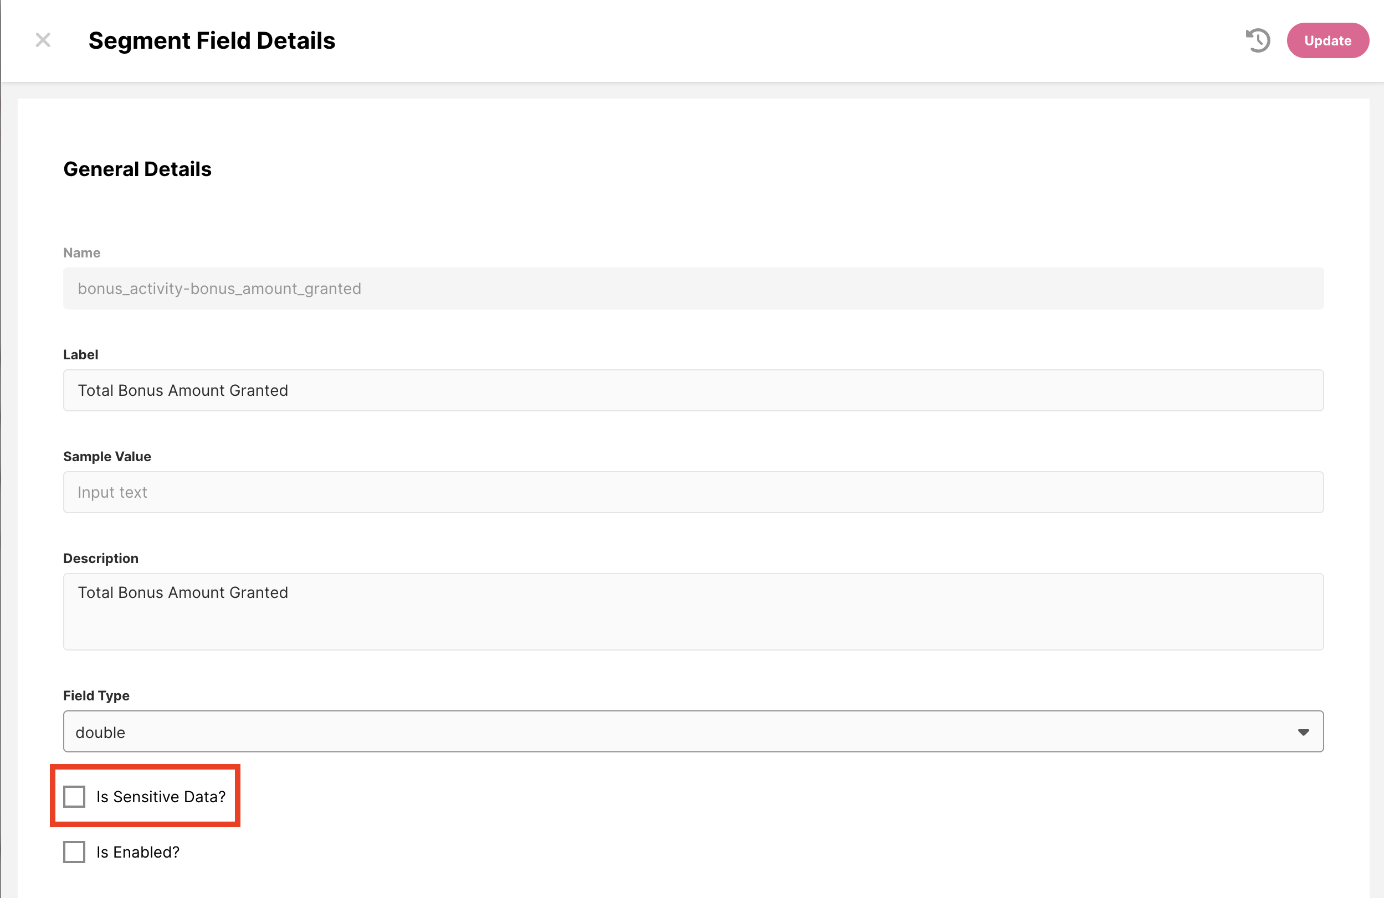Enable the Is Enabled? checkbox
This screenshot has height=898, width=1384.
[74, 851]
